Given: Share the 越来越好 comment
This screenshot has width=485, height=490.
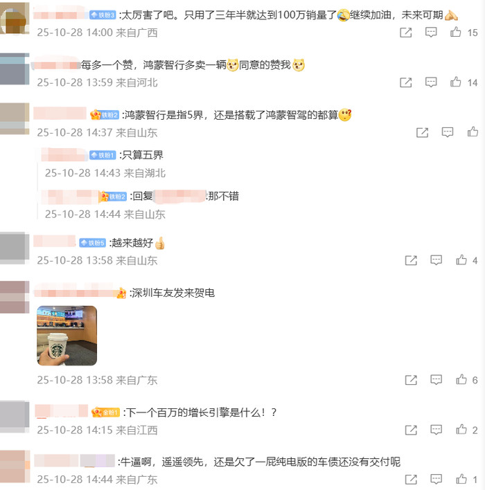Looking at the screenshot, I should [x=411, y=260].
